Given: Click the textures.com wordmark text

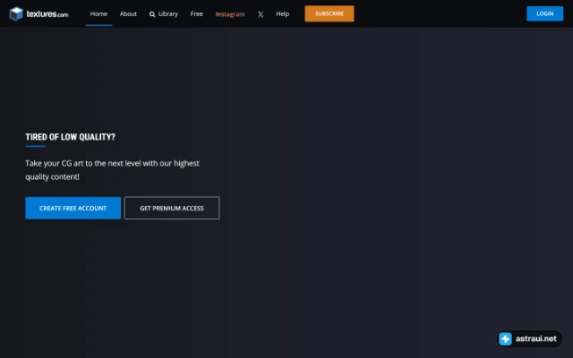Looking at the screenshot, I should click(x=47, y=14).
